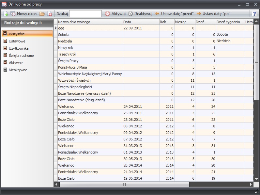The image size is (260, 195).
Task: Filter by 'Nieaktywne' days
Action: (x=18, y=70)
